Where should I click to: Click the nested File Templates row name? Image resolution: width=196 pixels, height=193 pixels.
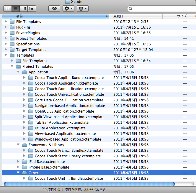point(35,61)
